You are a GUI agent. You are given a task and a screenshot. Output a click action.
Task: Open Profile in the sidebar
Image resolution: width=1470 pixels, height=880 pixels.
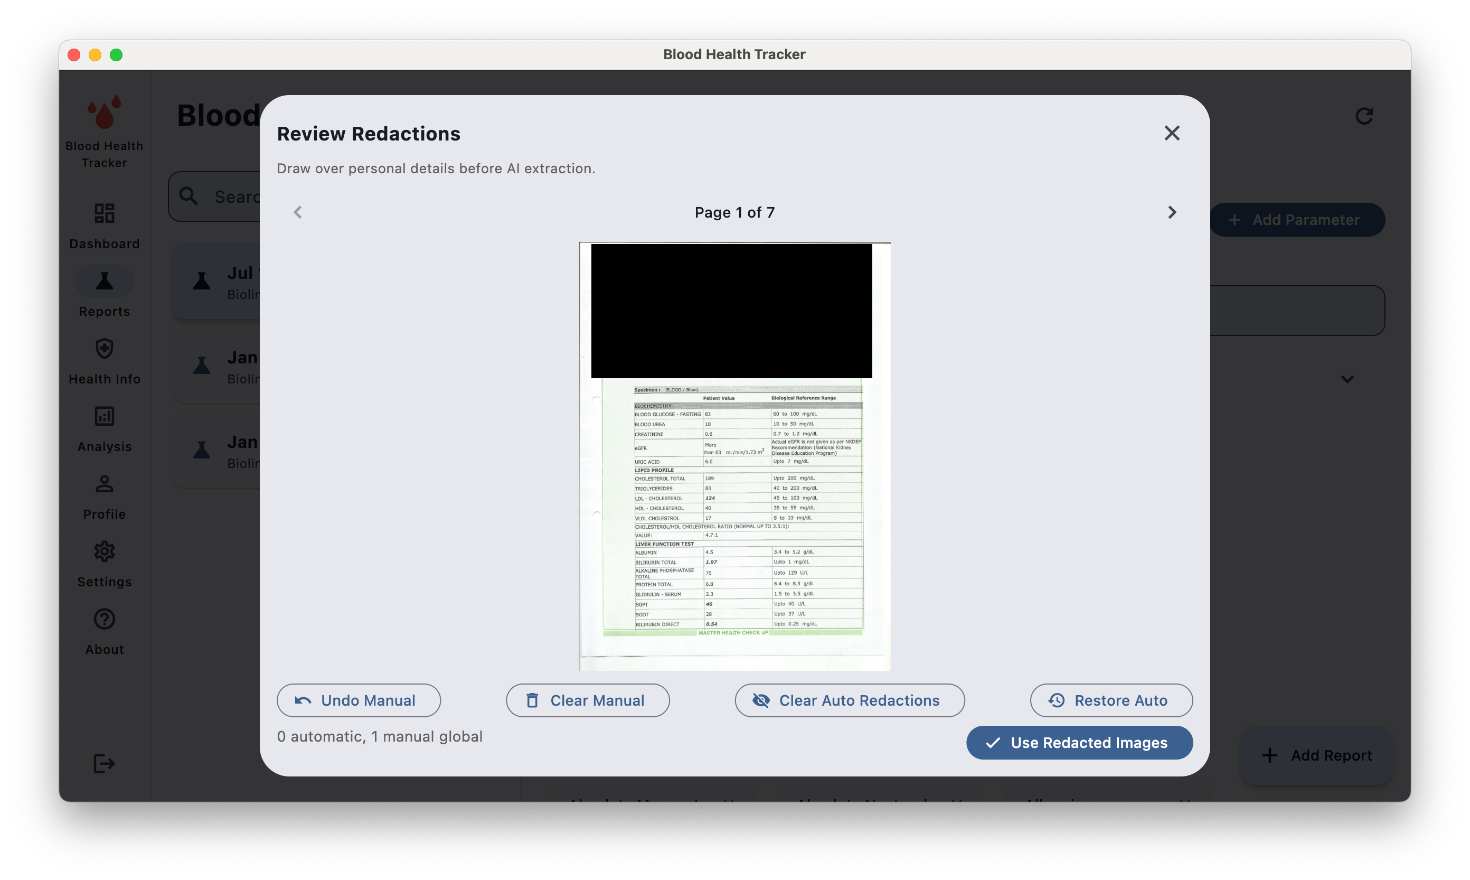click(x=105, y=497)
